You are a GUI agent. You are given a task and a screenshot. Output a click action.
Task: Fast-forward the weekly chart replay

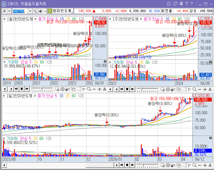tap(132, 89)
